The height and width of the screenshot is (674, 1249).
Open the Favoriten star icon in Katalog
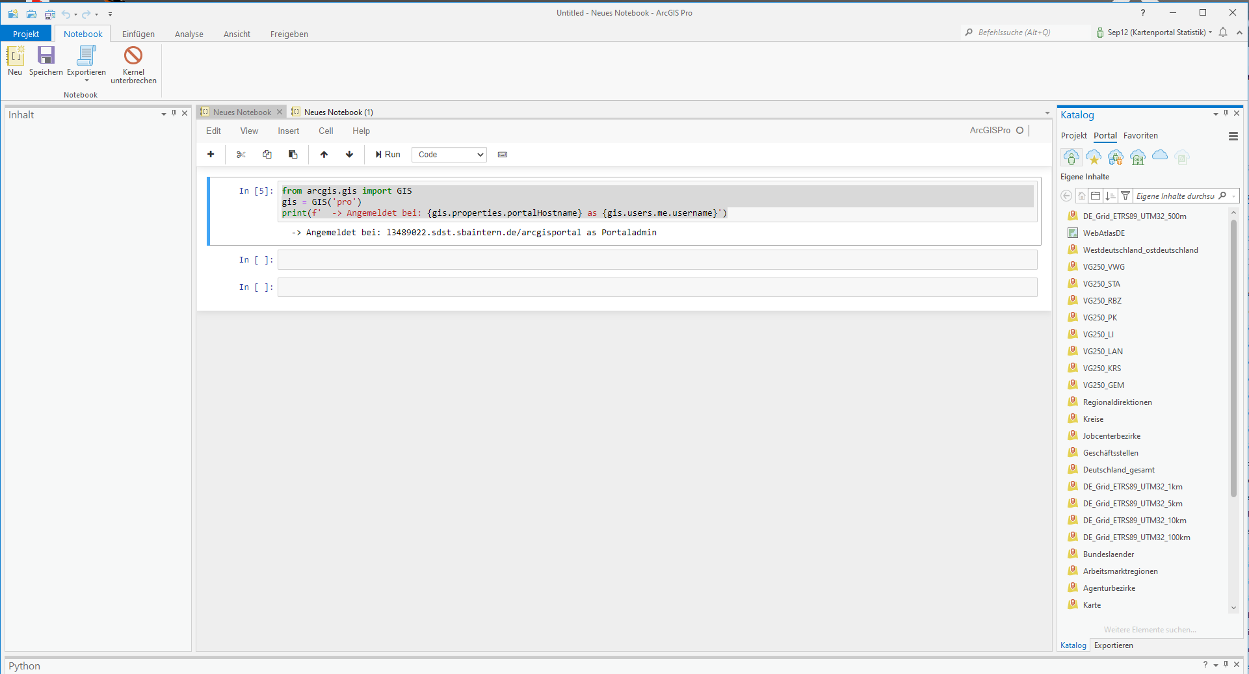pyautogui.click(x=1093, y=157)
